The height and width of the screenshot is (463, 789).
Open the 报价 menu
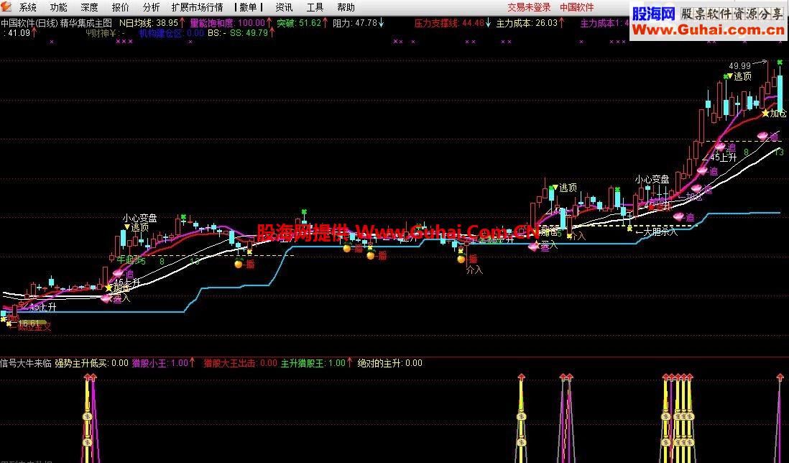tap(120, 7)
